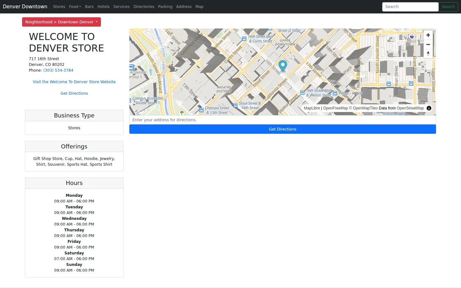The width and height of the screenshot is (461, 288).
Task: Go to Denver Downtown home brand link
Action: tap(25, 7)
